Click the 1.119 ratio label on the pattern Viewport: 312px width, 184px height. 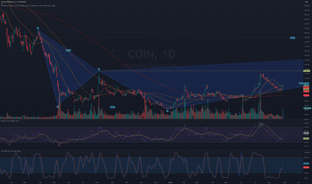pos(112,107)
